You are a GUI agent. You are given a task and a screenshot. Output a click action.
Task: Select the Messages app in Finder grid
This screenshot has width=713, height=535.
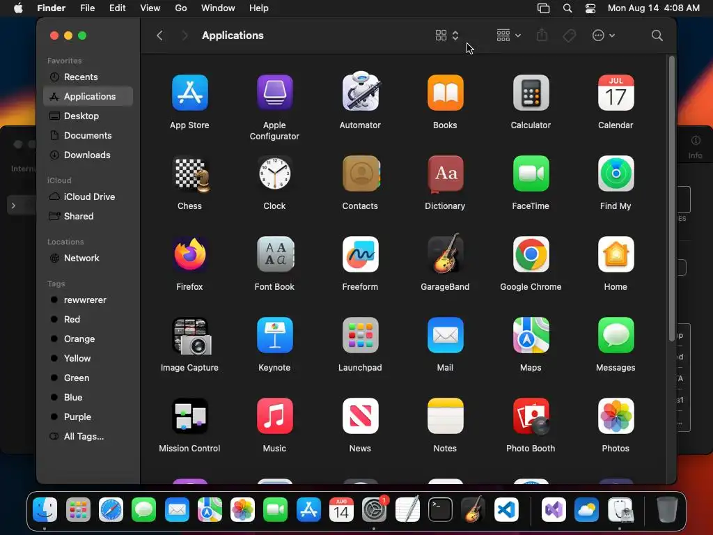pos(616,335)
